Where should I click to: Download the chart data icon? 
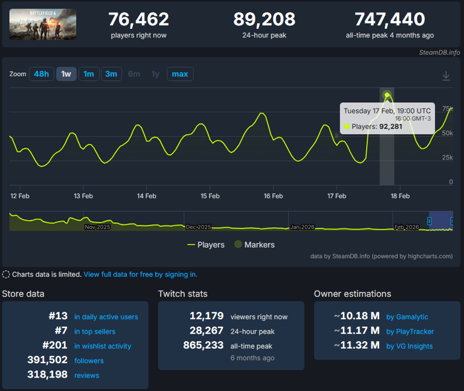pyautogui.click(x=446, y=76)
